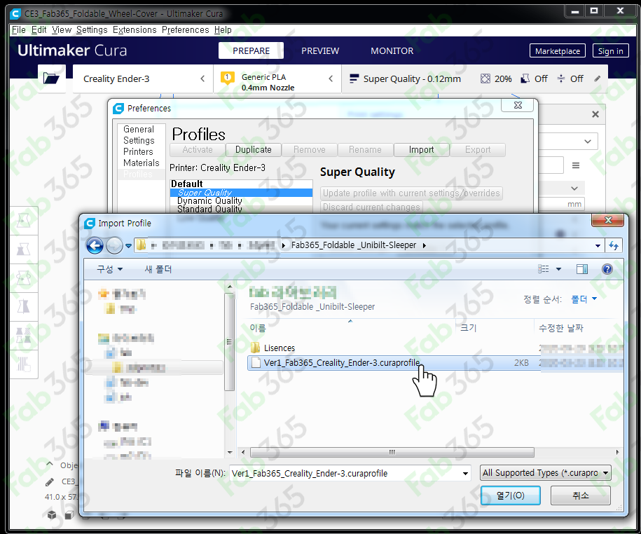Refresh the folder in Import Profile dialog
This screenshot has width=641, height=534.
click(614, 245)
